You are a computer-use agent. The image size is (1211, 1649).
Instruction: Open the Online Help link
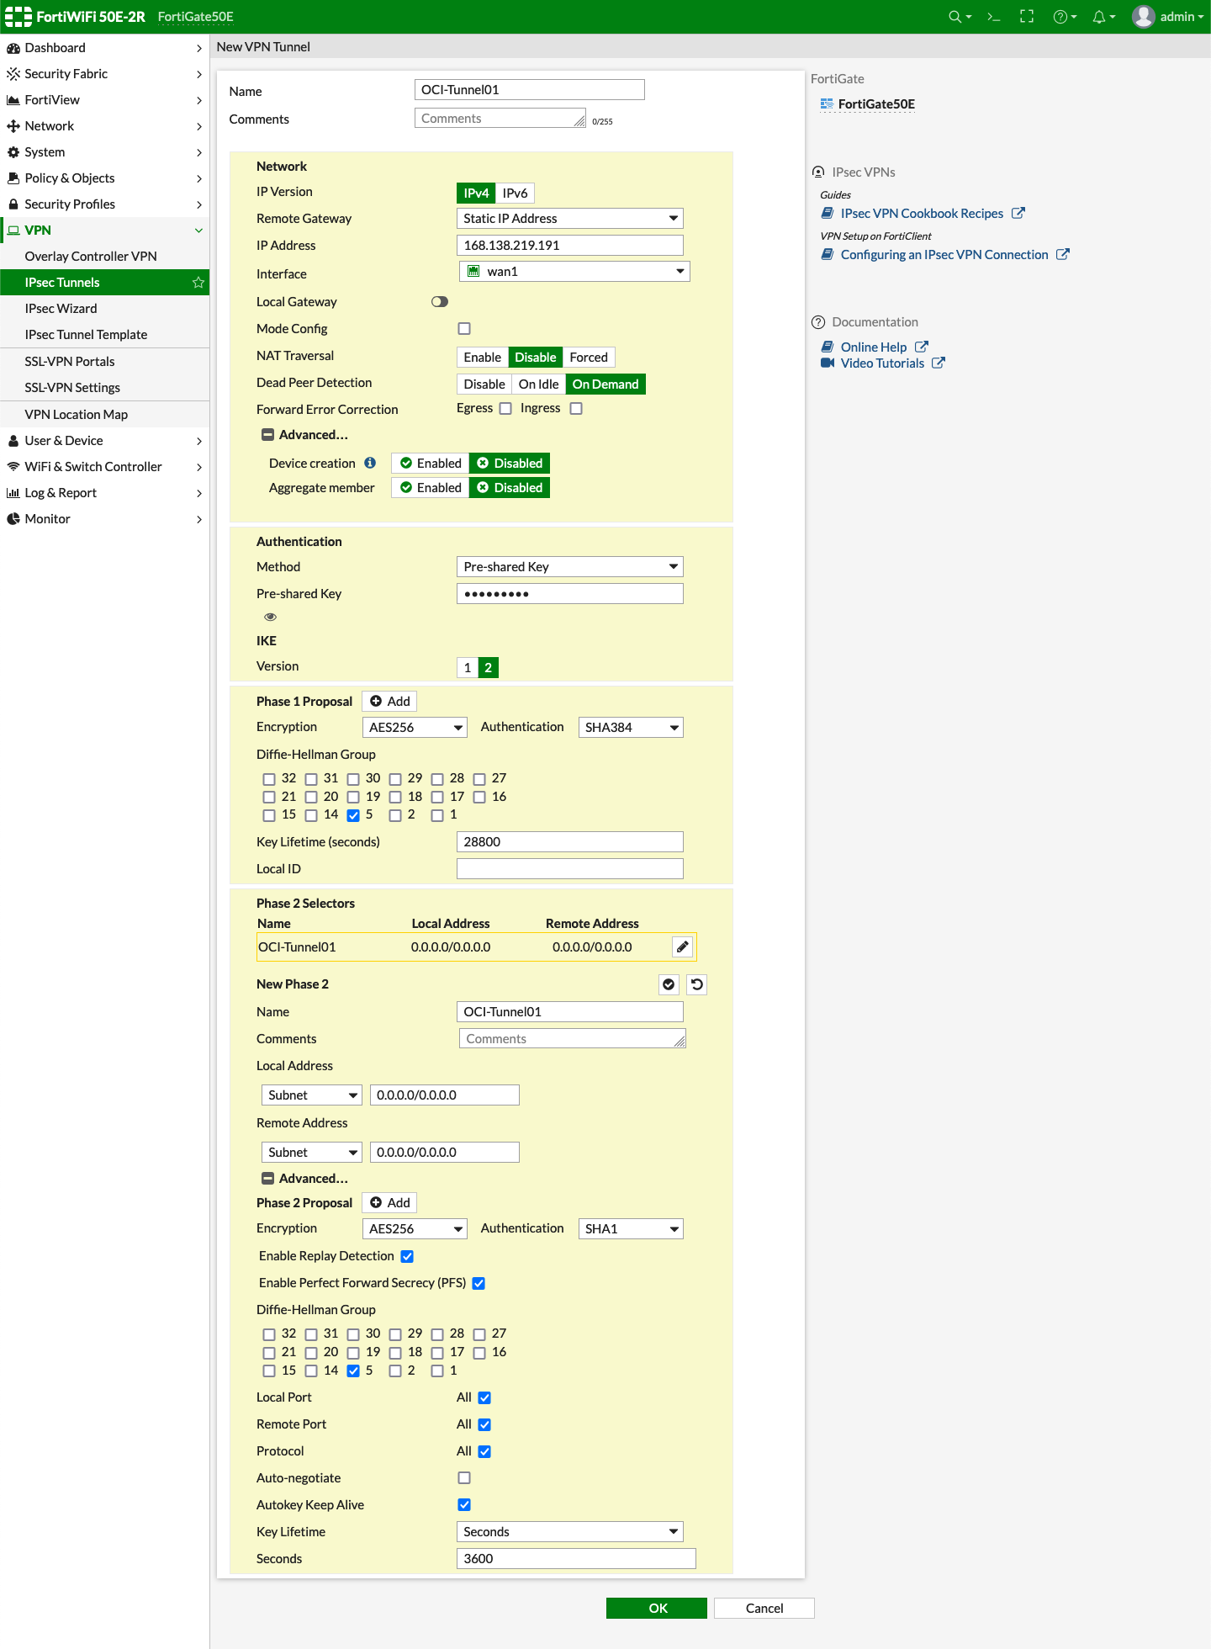click(x=874, y=347)
